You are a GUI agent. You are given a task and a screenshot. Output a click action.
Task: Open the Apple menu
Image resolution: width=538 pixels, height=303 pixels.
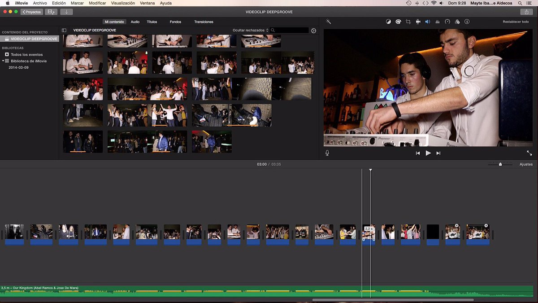tap(7, 3)
